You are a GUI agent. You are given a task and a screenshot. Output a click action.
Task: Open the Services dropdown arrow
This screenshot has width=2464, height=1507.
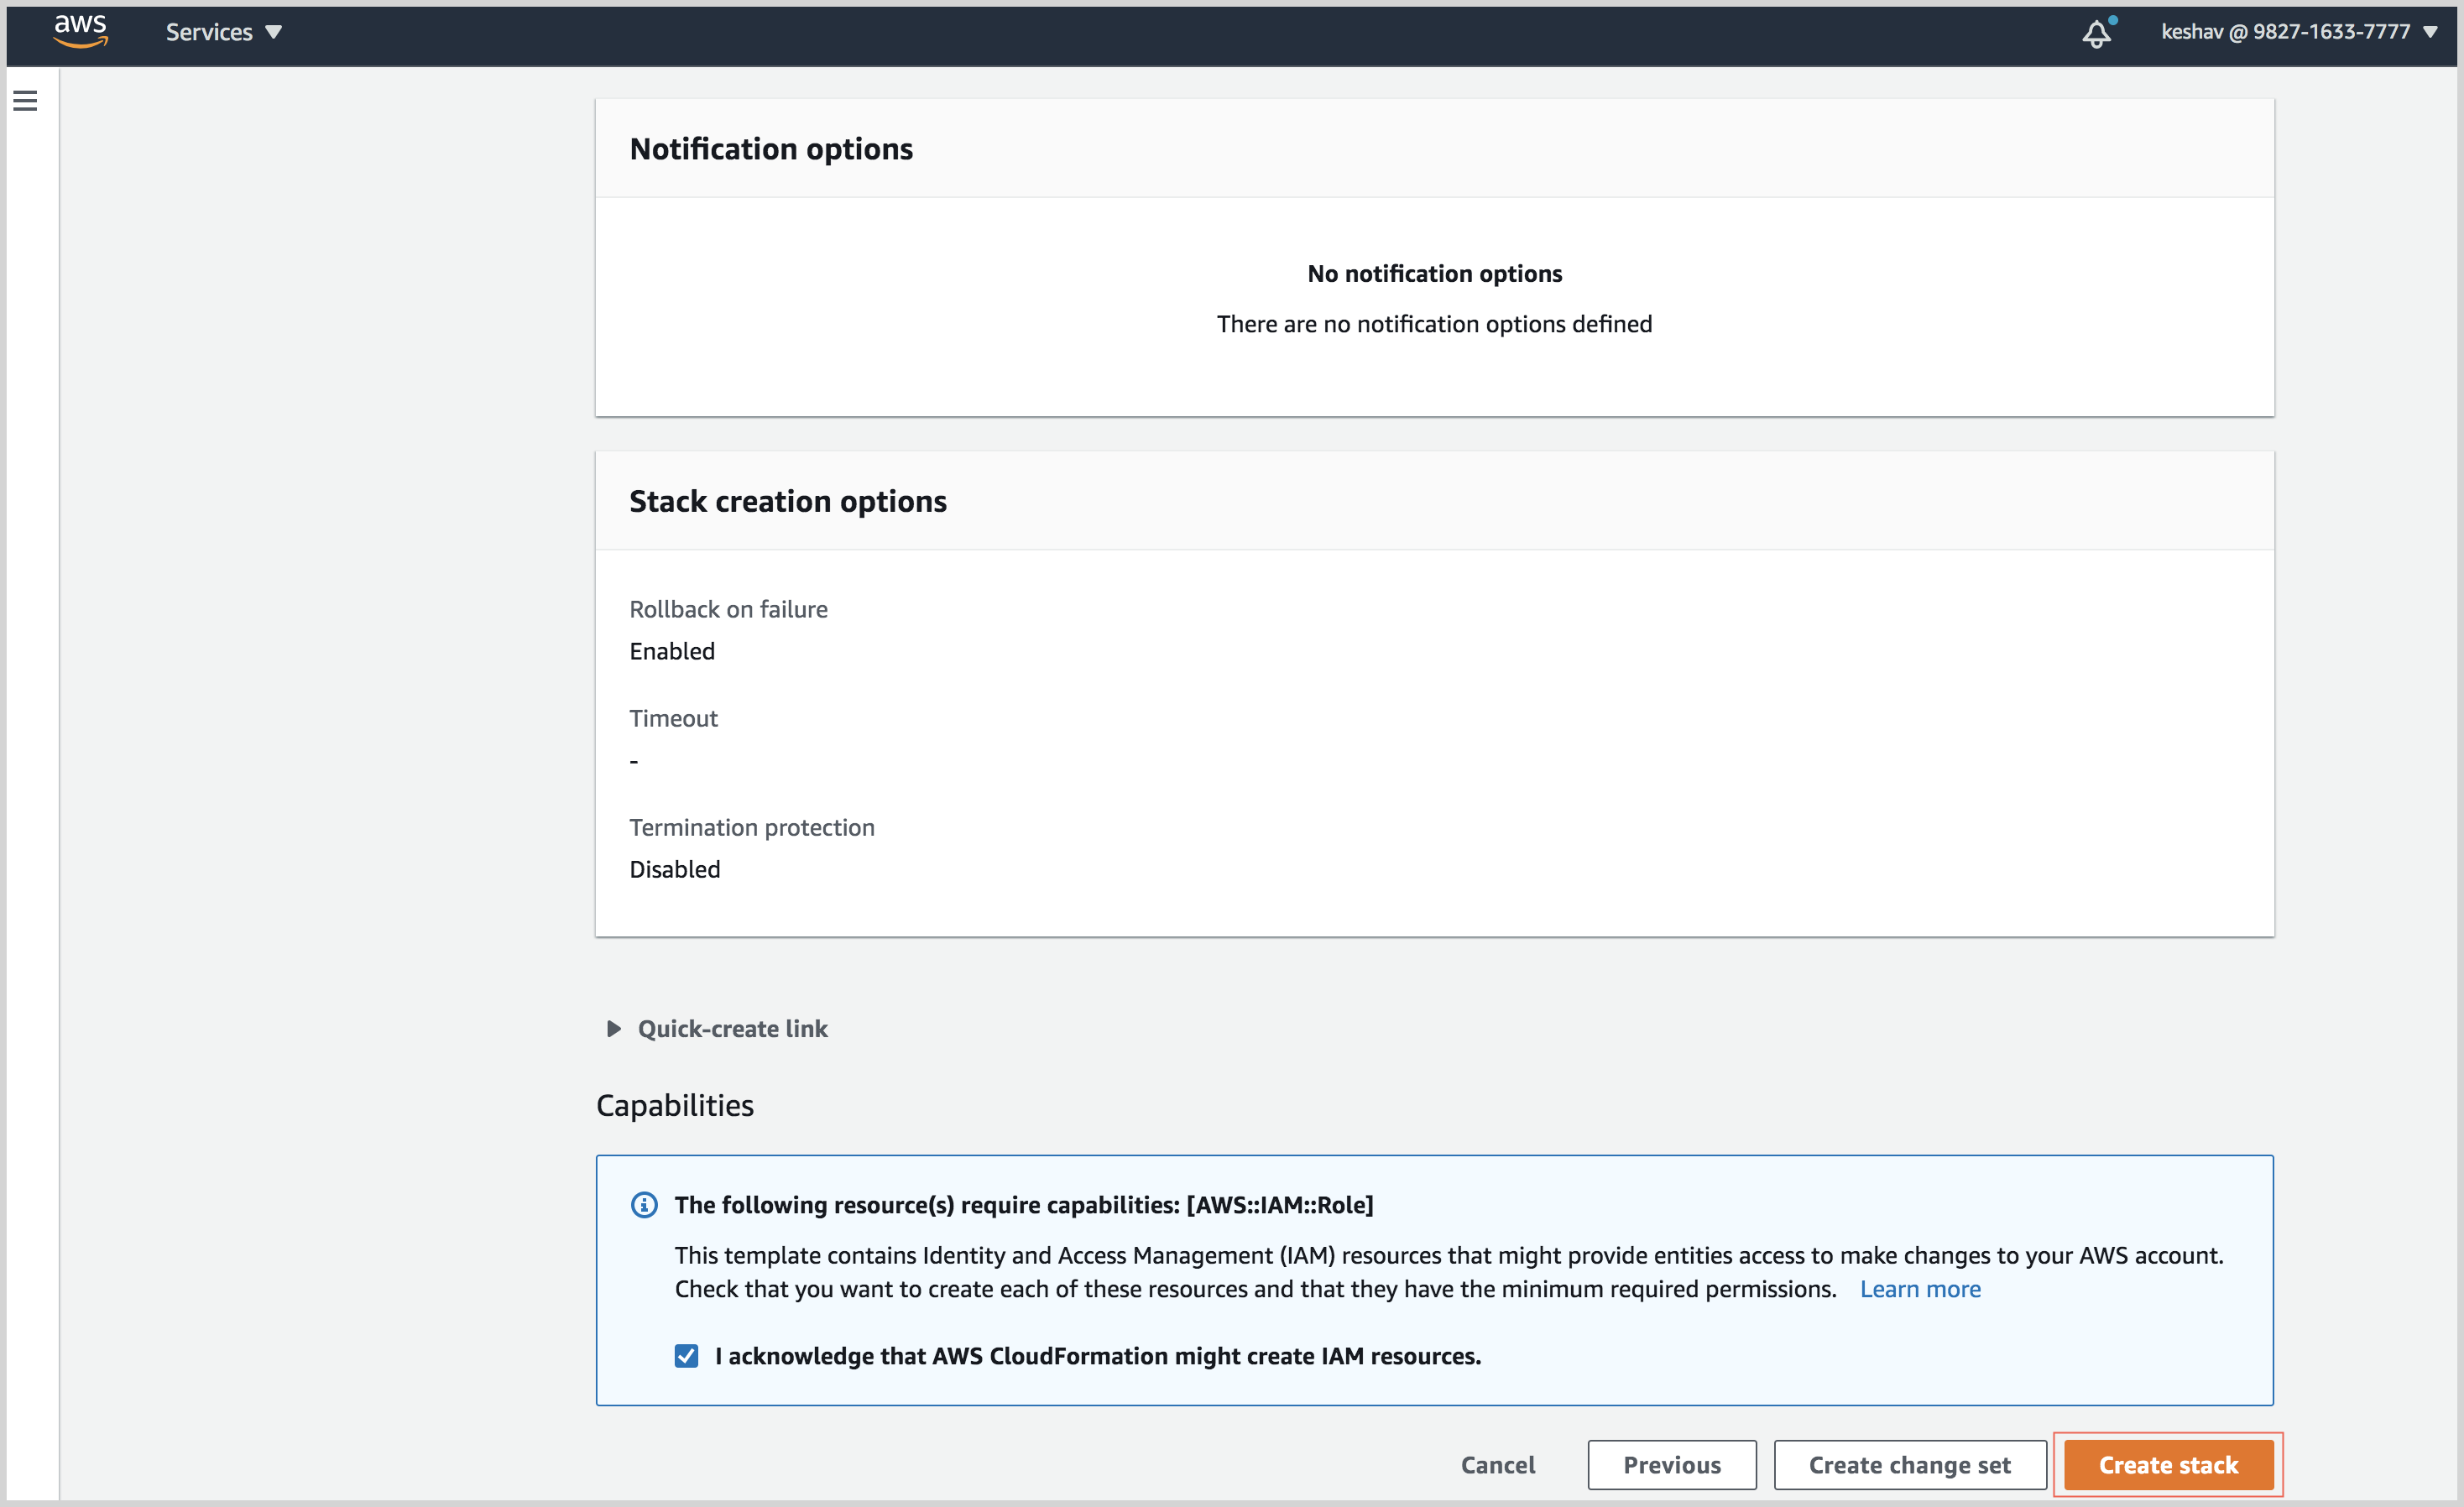coord(274,31)
